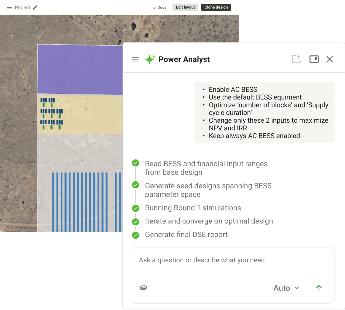Click the purple area on the map
This screenshot has width=345, height=310.
point(80,69)
